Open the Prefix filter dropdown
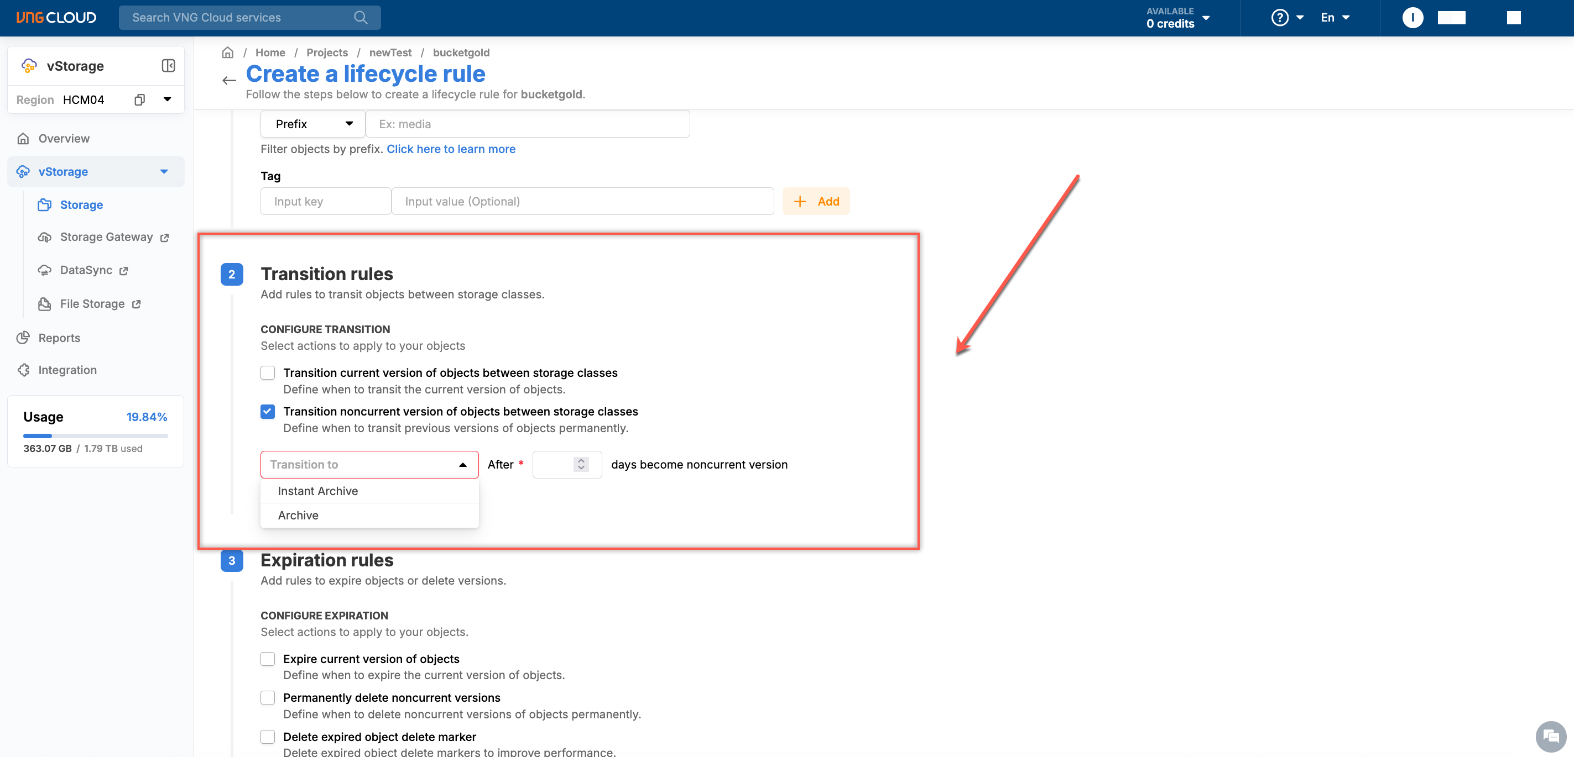The height and width of the screenshot is (757, 1574). (x=313, y=124)
